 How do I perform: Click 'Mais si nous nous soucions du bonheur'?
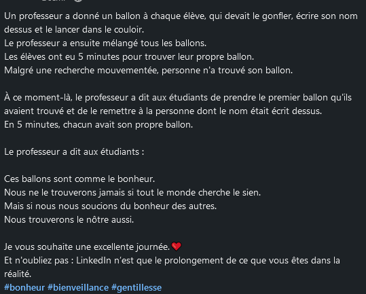click(x=110, y=206)
